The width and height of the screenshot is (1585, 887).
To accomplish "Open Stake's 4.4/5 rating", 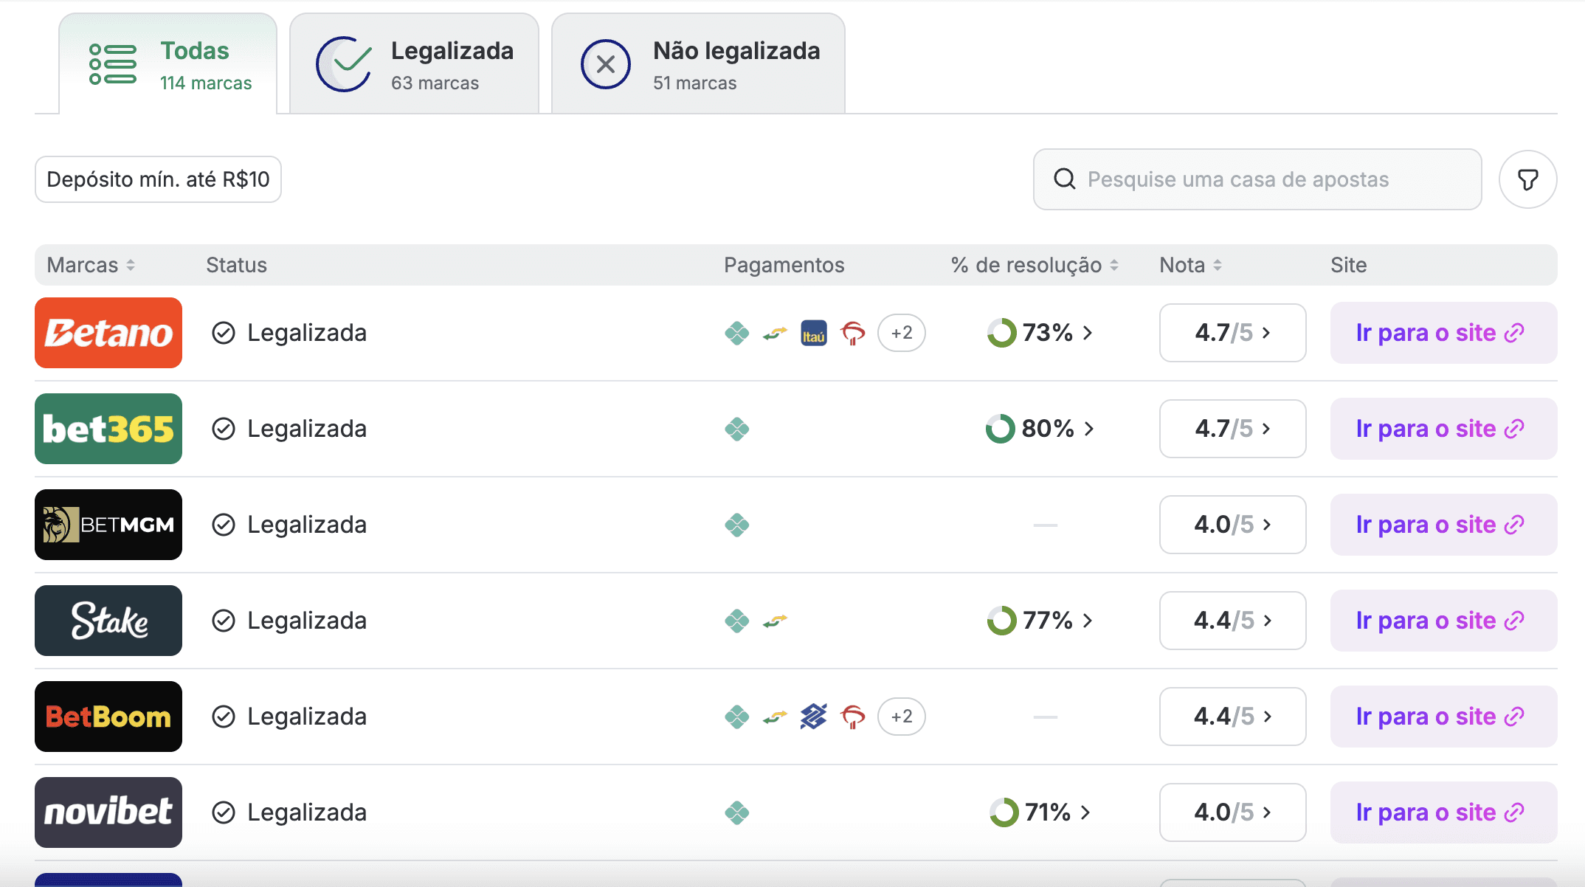I will (x=1232, y=621).
